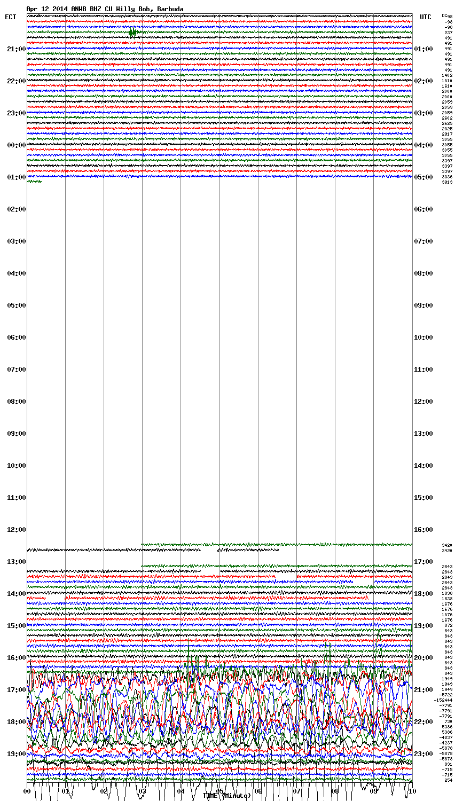Select the ECT 02:00 time label

[17, 209]
